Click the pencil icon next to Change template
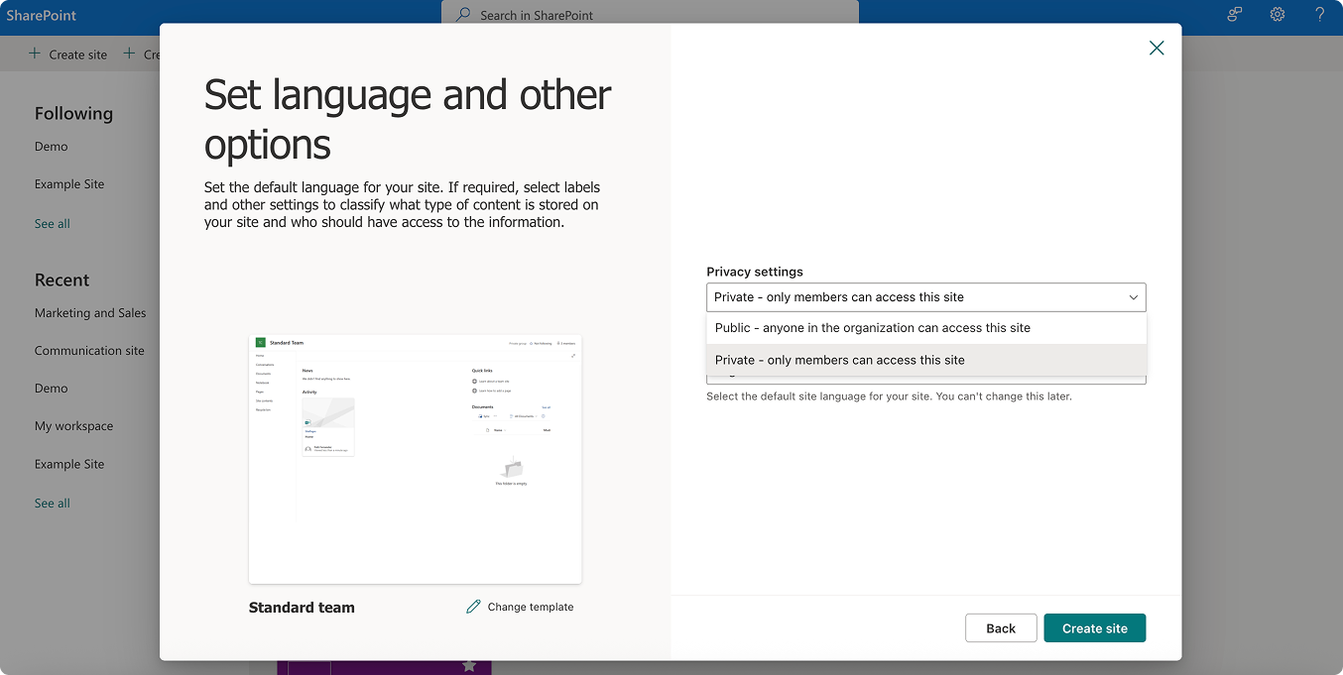This screenshot has width=1343, height=675. [x=473, y=607]
